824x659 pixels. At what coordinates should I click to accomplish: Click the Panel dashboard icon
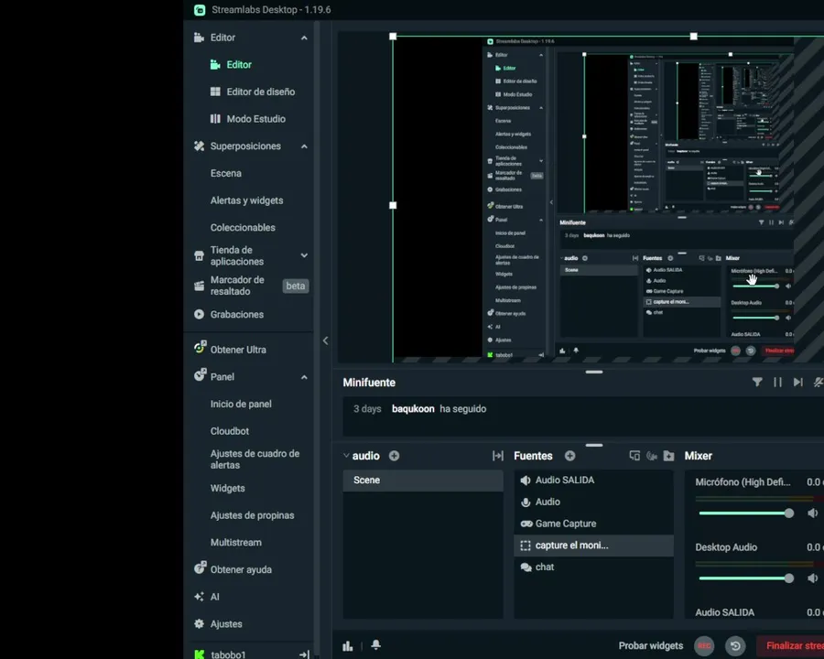click(200, 374)
